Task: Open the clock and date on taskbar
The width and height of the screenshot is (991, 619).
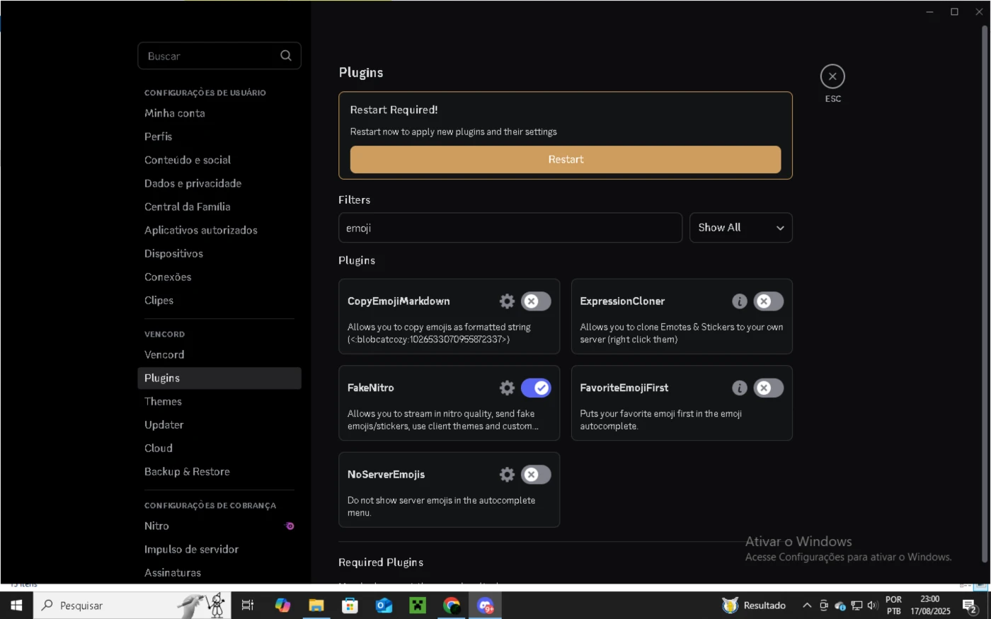Action: 930,606
